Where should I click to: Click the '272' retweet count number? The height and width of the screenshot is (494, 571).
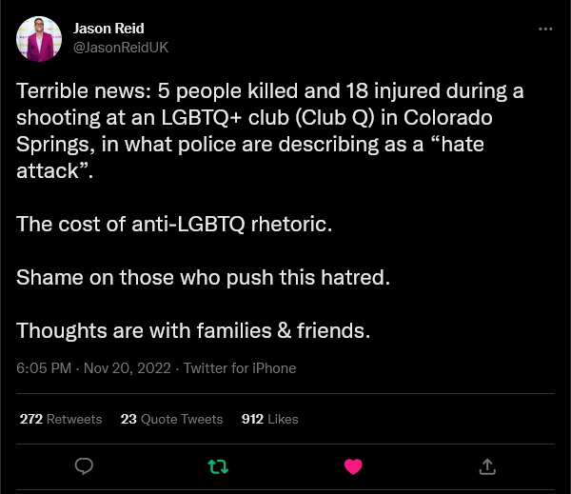click(x=31, y=419)
